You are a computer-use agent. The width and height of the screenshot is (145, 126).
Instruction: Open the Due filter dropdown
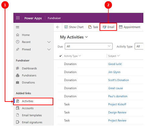coord(89,46)
